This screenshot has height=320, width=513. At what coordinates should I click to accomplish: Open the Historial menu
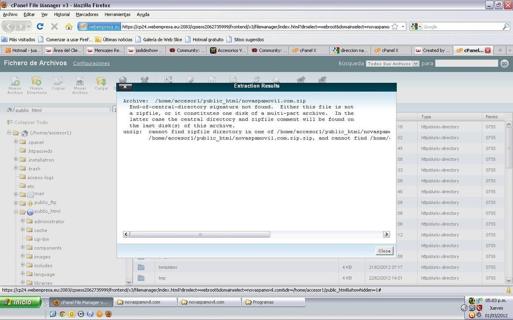[x=62, y=14]
